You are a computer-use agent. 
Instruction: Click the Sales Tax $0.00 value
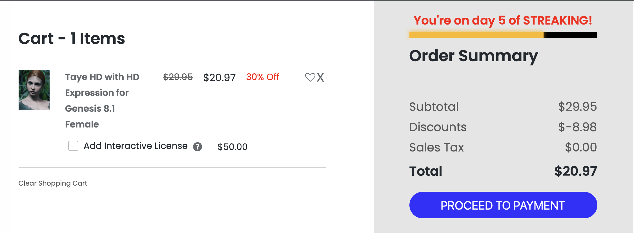point(581,147)
